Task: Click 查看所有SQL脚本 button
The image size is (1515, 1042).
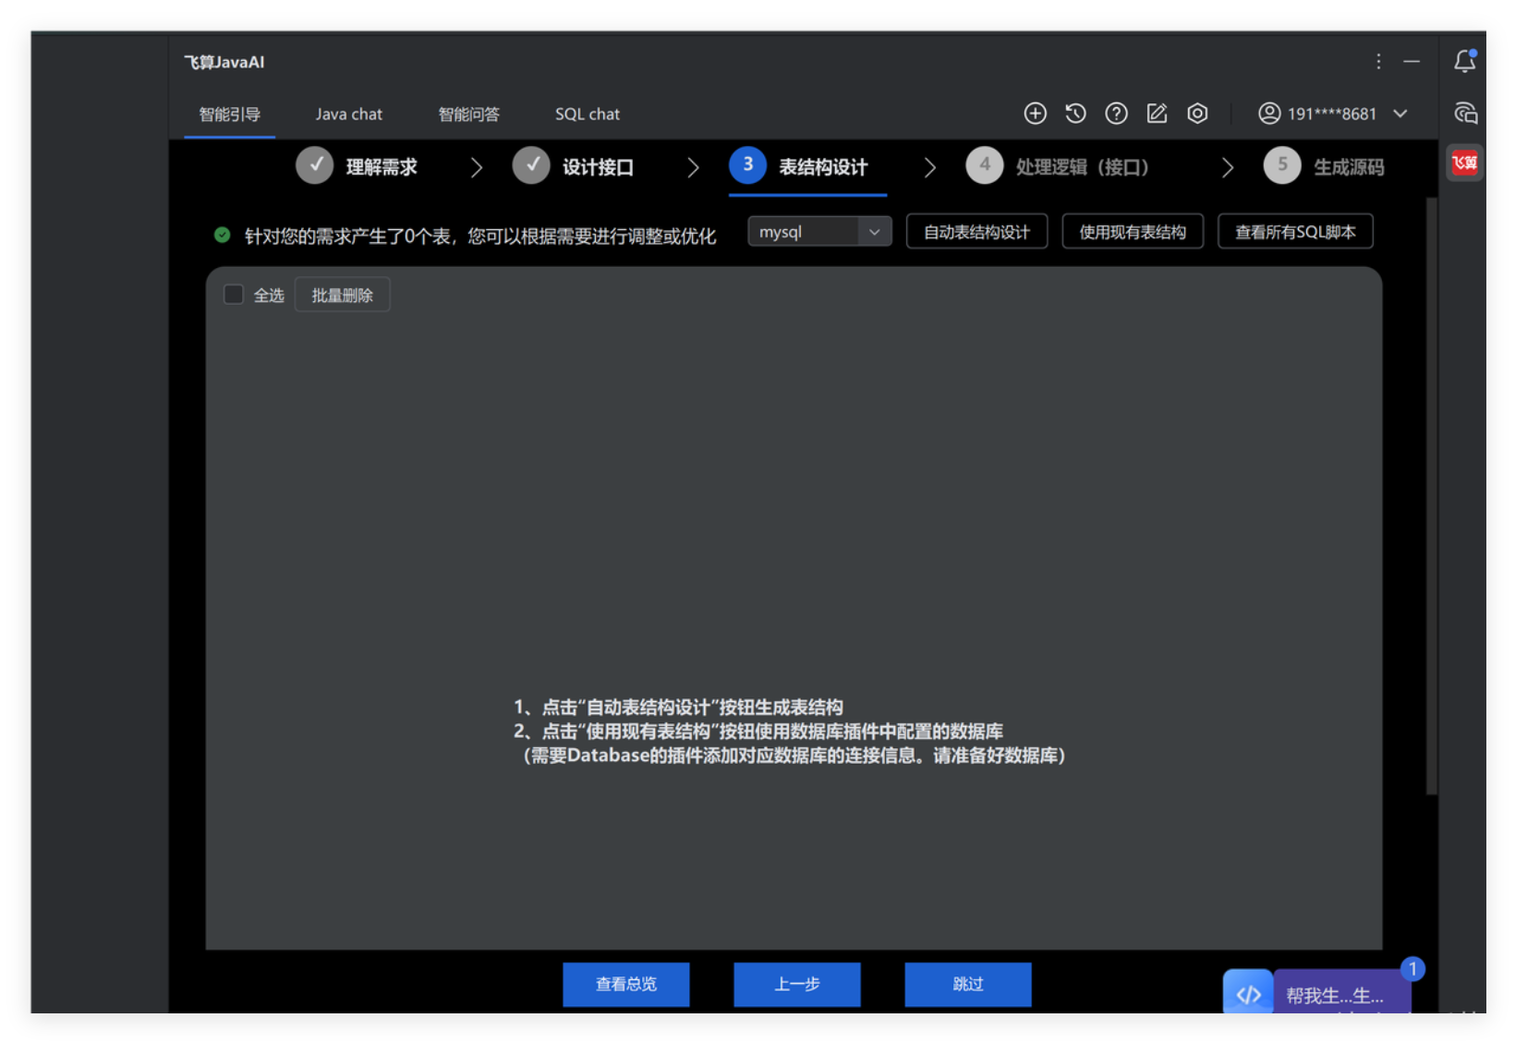Action: tap(1294, 232)
